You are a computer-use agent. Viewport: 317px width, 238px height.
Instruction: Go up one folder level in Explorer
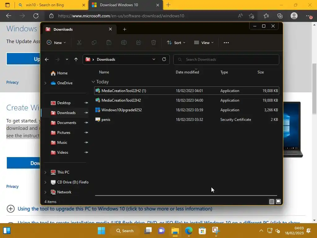(76, 59)
